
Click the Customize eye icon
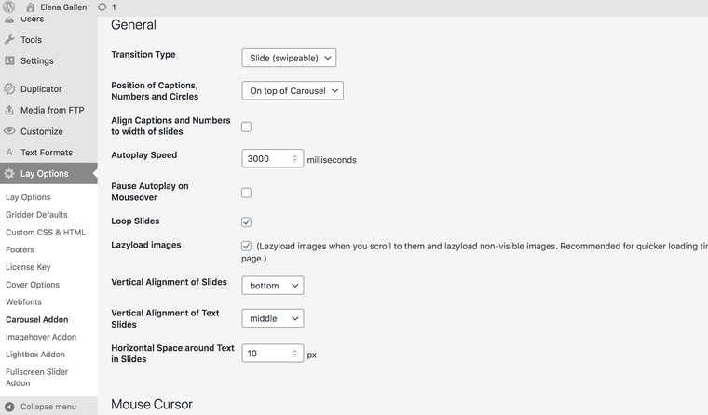pyautogui.click(x=9, y=131)
